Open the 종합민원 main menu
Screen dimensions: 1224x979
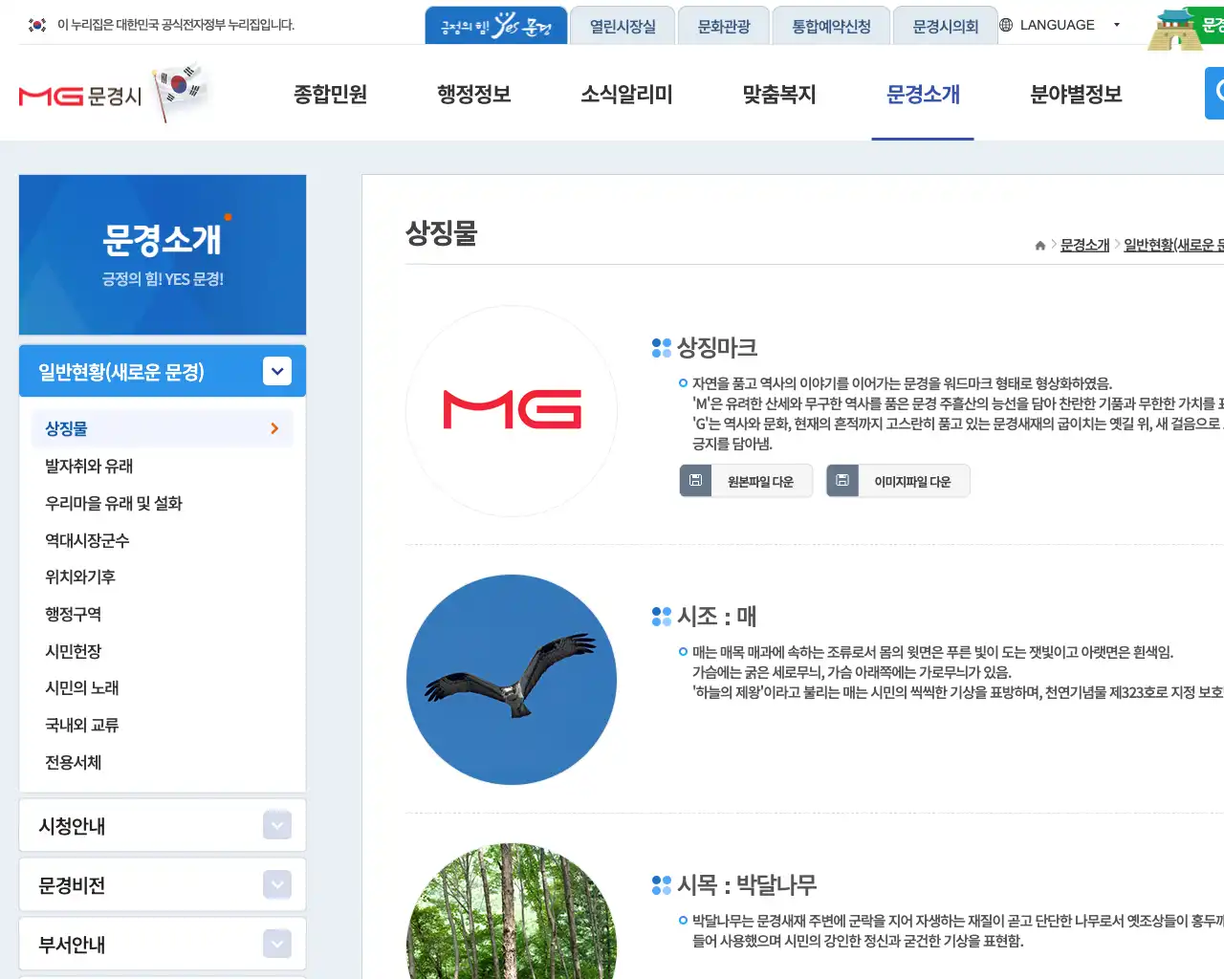(x=330, y=94)
